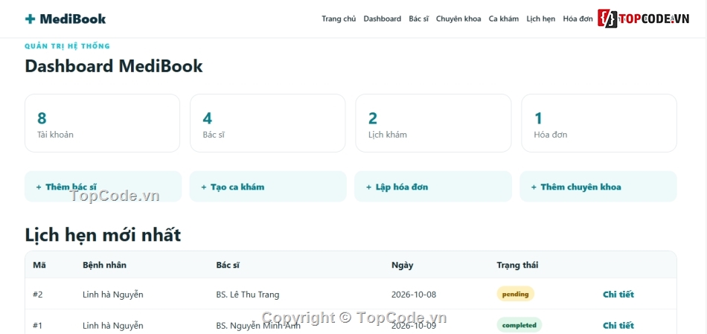The height and width of the screenshot is (334, 707).
Task: Navigate to Lịch hẹn in the menu
Action: click(x=540, y=19)
